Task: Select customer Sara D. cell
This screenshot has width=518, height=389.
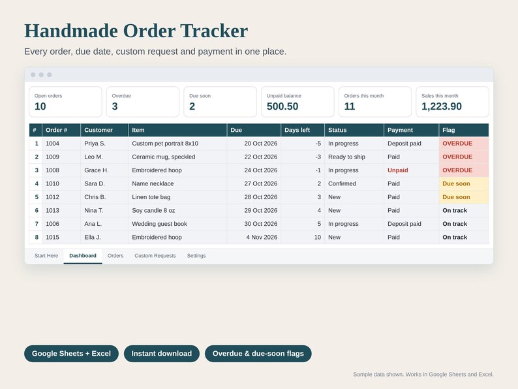Action: (104, 184)
